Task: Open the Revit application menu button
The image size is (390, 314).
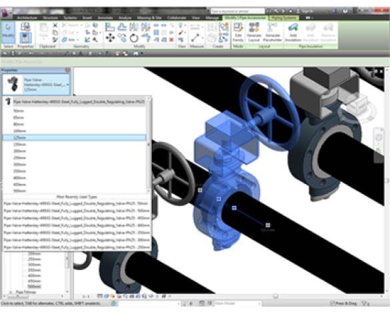Action: tap(5, 13)
